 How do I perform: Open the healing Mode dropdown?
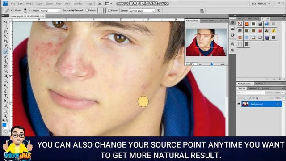(50, 11)
